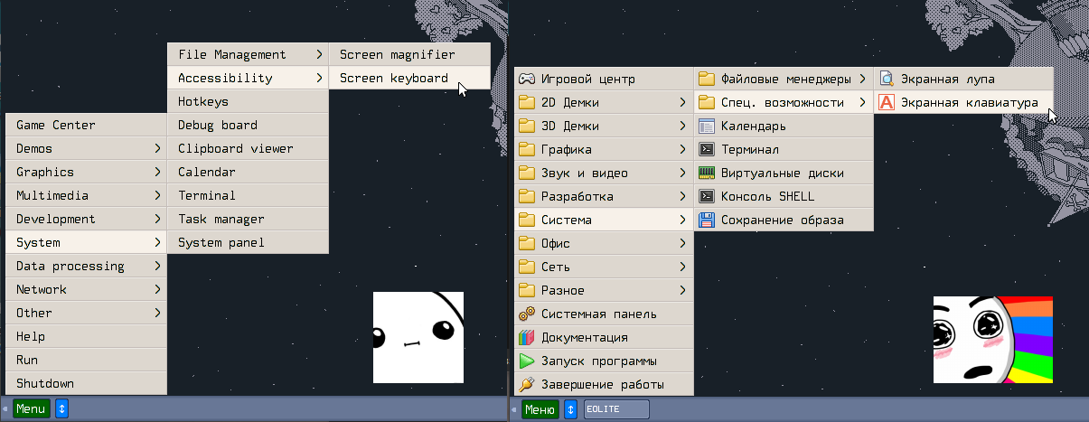Click the green play icon of Запуск программы

click(527, 361)
